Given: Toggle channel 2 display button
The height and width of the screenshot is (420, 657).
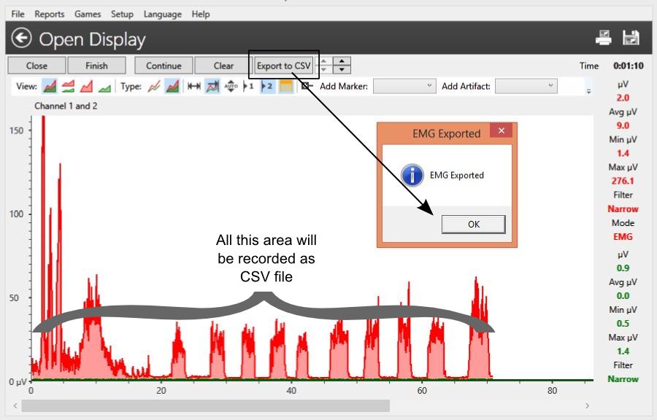Looking at the screenshot, I should (266, 86).
